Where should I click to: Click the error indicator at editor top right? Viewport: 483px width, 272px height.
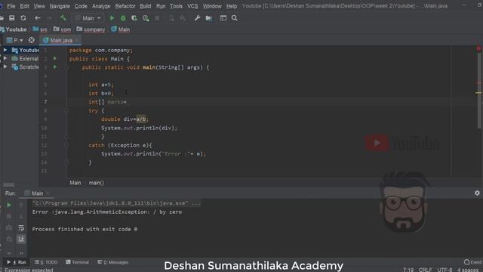478,48
